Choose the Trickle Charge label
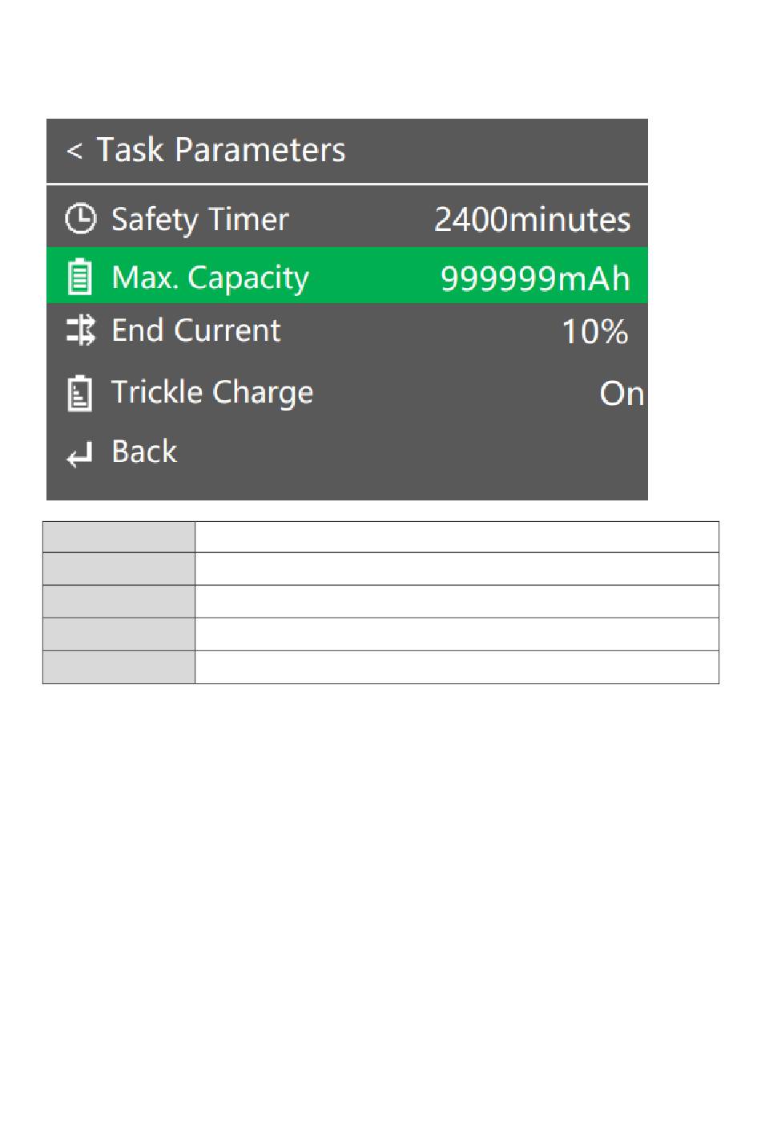This screenshot has height=1138, width=761. (212, 393)
